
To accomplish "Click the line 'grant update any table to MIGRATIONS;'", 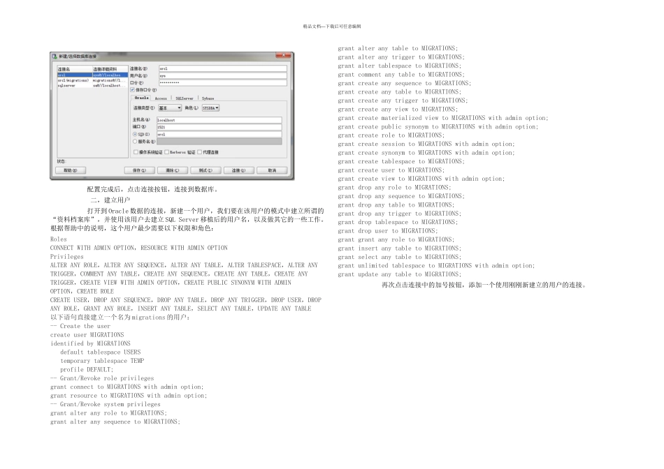I will (x=400, y=274).
